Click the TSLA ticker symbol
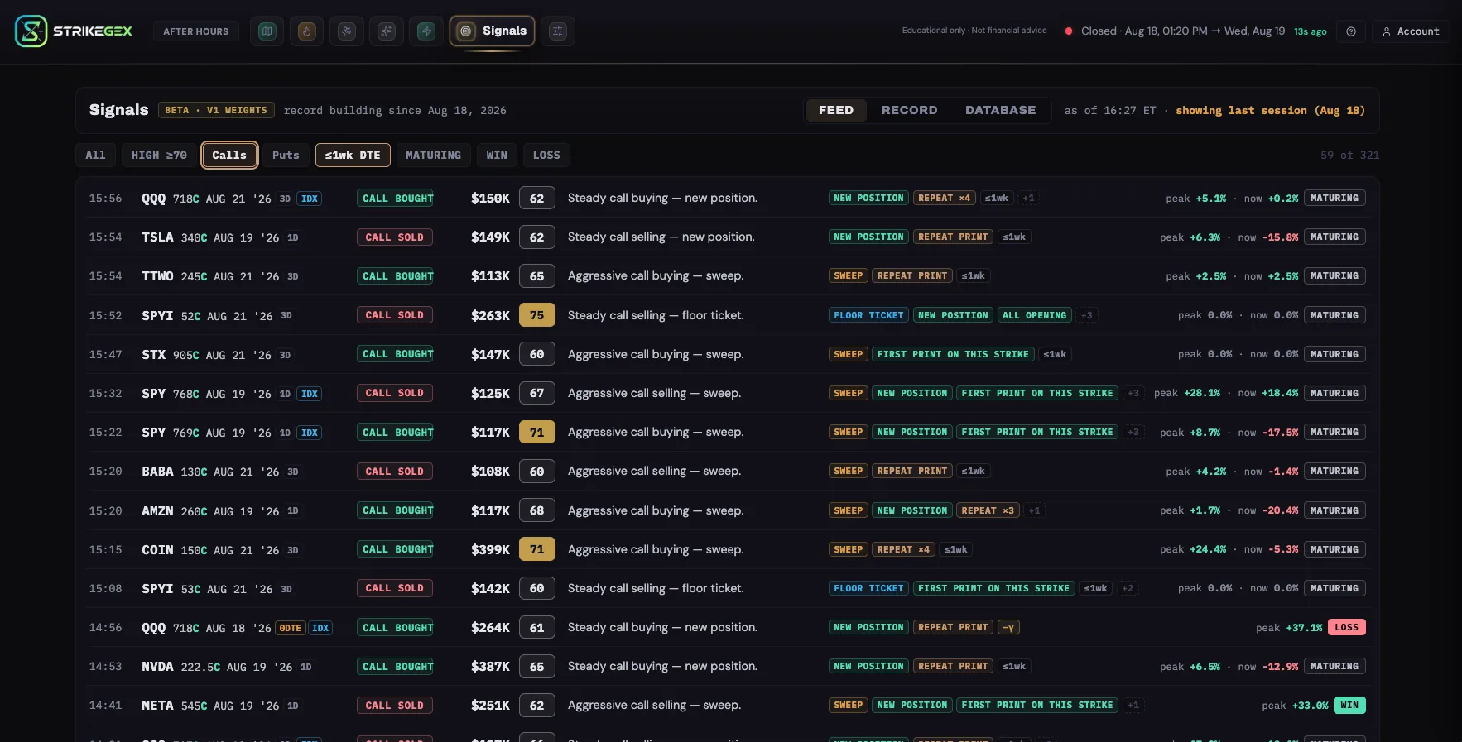This screenshot has height=742, width=1462. [x=157, y=237]
